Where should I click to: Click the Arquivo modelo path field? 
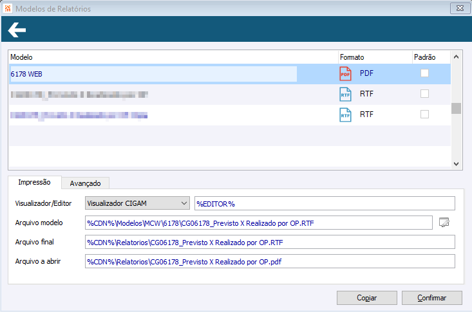click(x=259, y=223)
